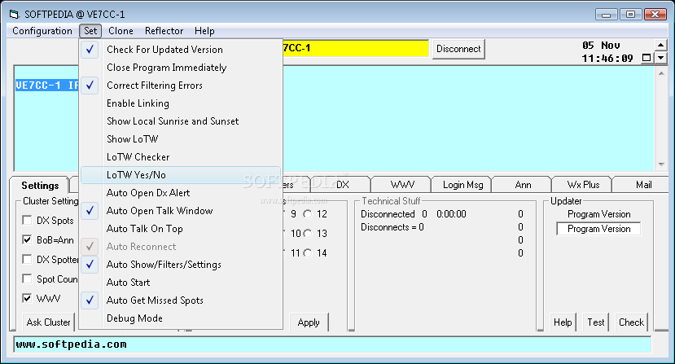Click the Test button in Updater
The width and height of the screenshot is (675, 364).
[x=596, y=322]
